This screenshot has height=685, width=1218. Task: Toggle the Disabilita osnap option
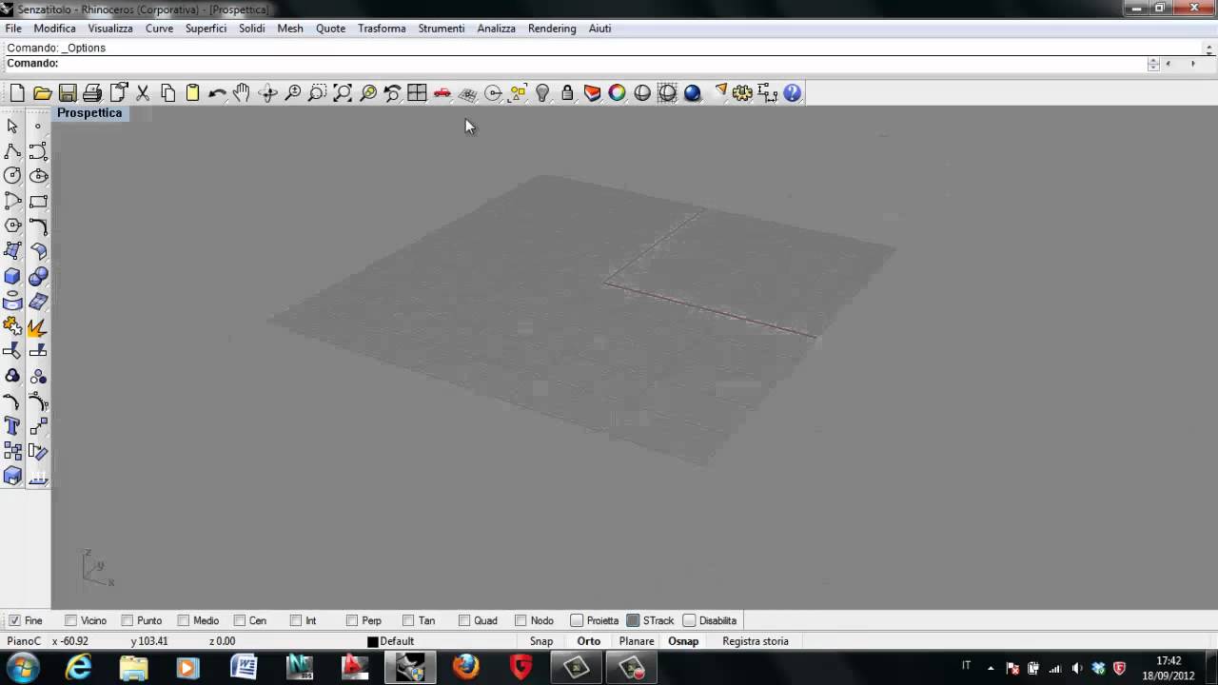[x=710, y=620]
